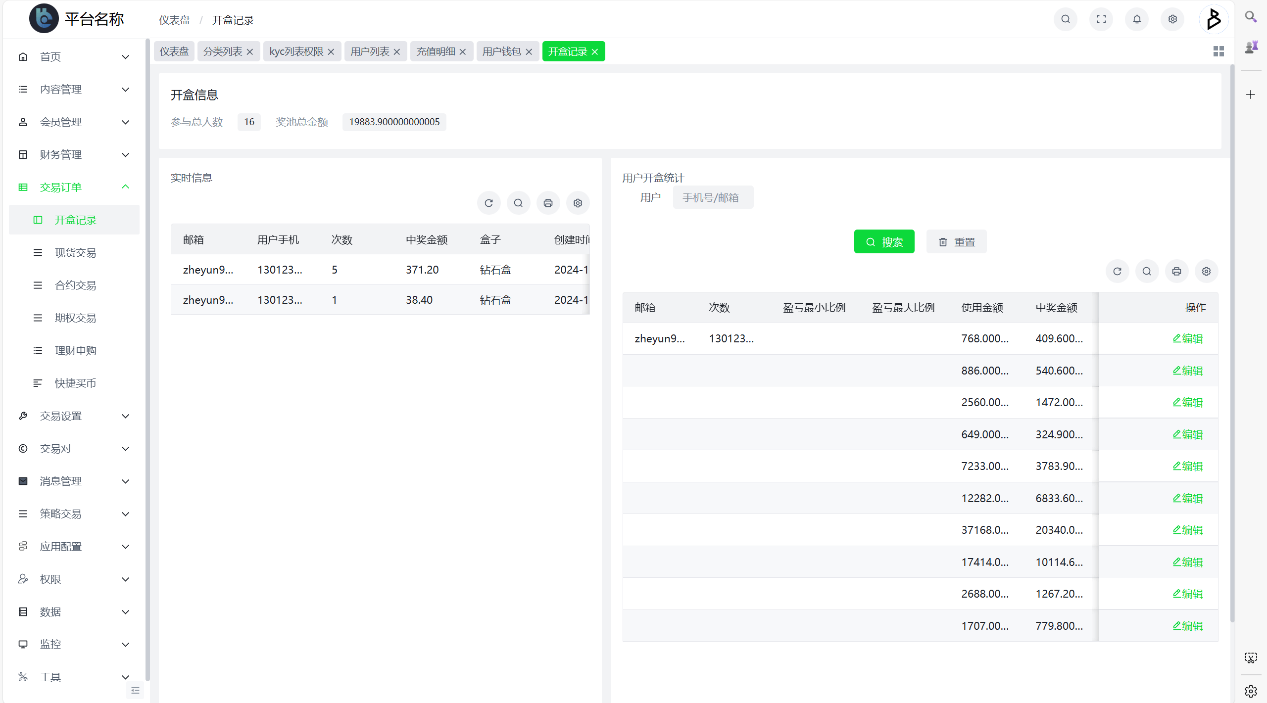Image resolution: width=1267 pixels, height=703 pixels.
Task: Click print icon in 实时信息 toolbar
Action: 548,203
